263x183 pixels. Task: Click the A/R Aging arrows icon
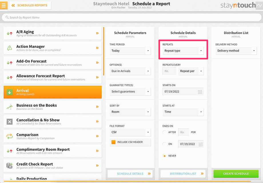9,33
